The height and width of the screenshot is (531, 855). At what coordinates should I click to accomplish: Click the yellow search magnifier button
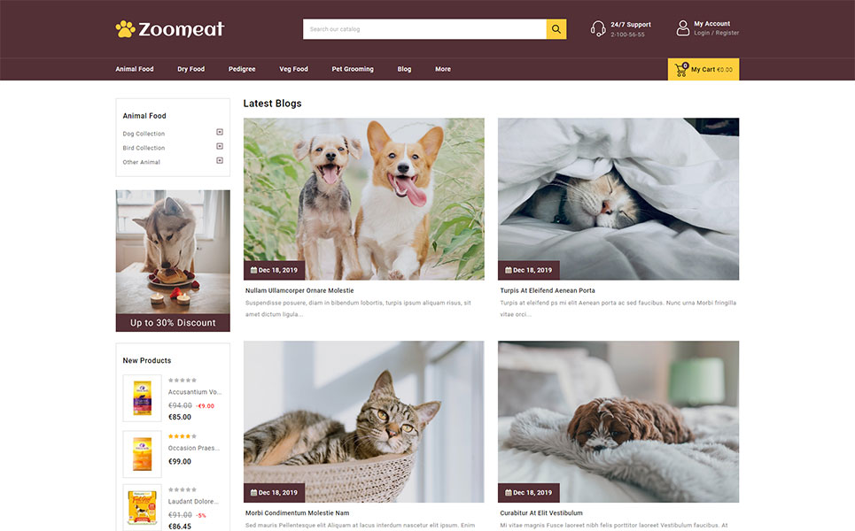[556, 29]
